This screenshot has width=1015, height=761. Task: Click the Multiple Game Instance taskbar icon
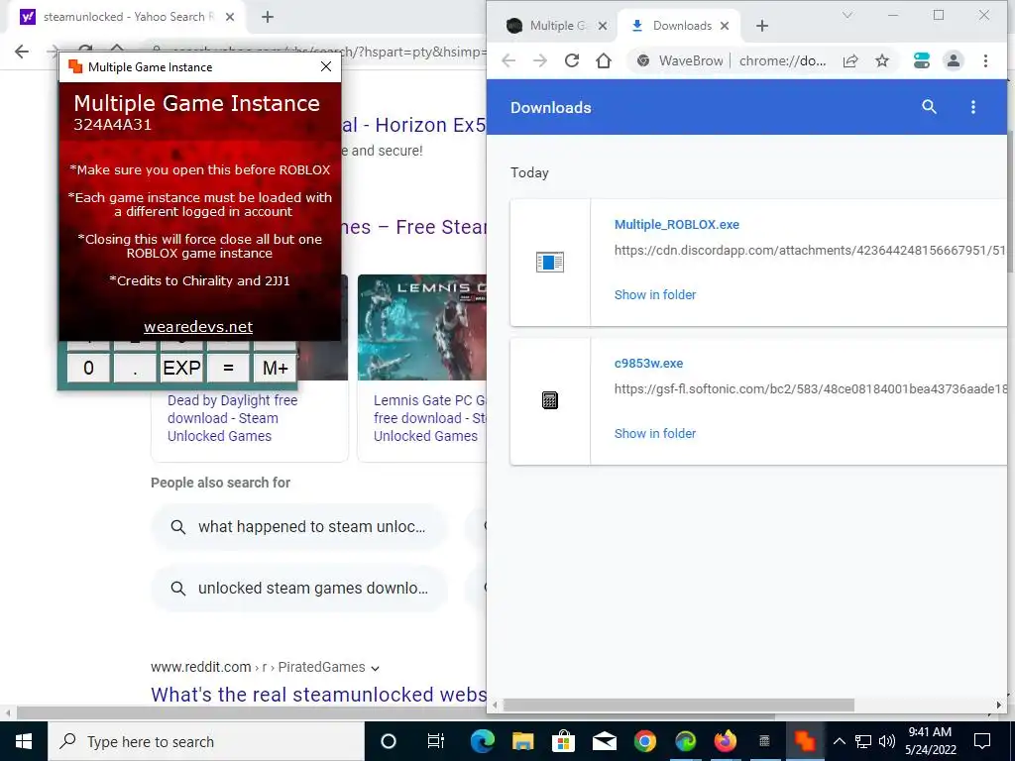(805, 741)
